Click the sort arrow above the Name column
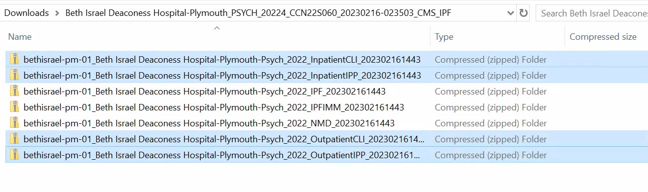This screenshot has height=192, width=648. 217,28
